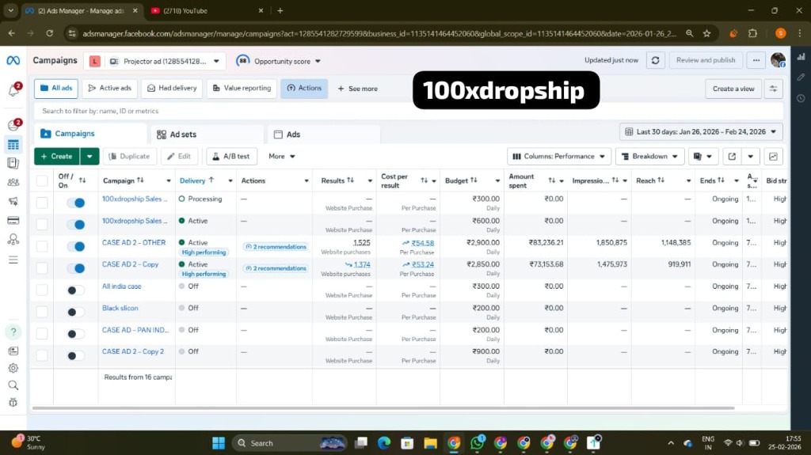The height and width of the screenshot is (455, 811).
Task: Select the Value reporting filter tab
Action: [x=242, y=88]
